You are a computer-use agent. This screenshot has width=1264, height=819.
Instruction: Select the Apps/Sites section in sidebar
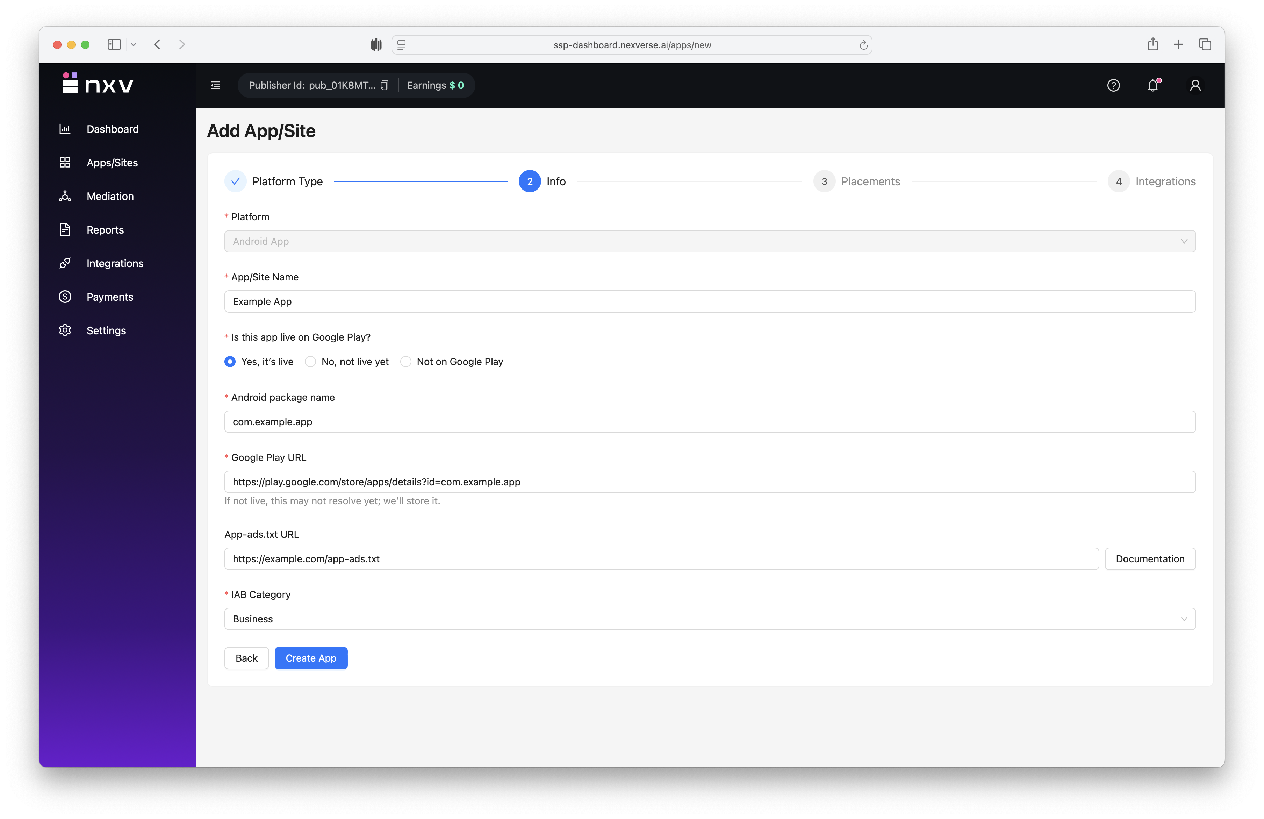point(65,163)
